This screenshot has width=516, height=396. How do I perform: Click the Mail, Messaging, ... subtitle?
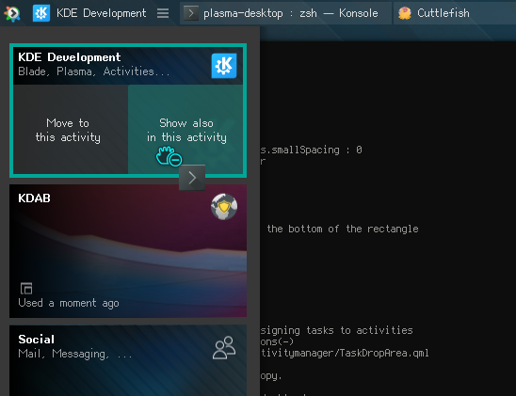coord(74,354)
